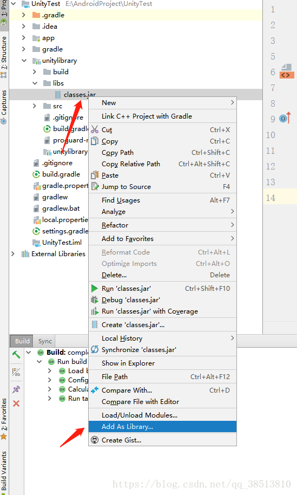The width and height of the screenshot is (297, 495).
Task: Choose Add As Library menu item
Action: click(162, 427)
